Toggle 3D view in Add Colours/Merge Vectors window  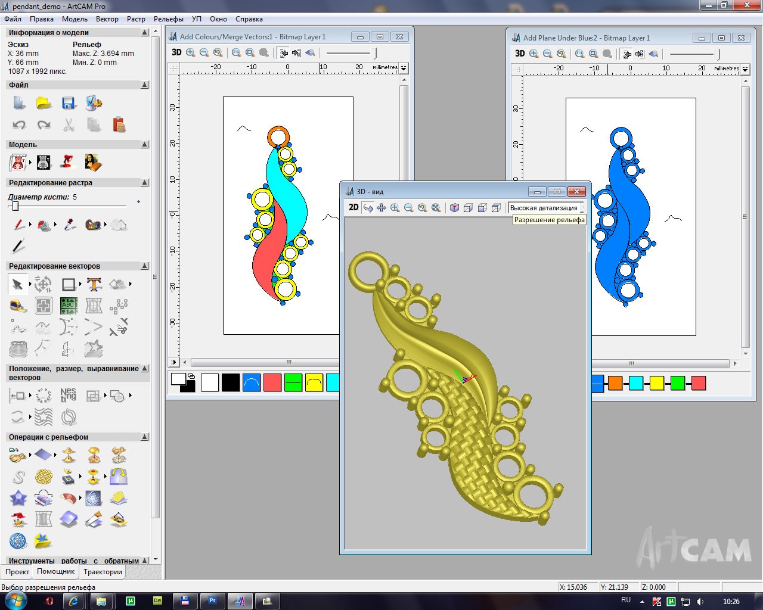click(176, 52)
